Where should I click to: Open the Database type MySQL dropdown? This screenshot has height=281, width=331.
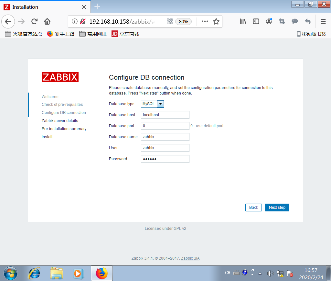(x=153, y=104)
